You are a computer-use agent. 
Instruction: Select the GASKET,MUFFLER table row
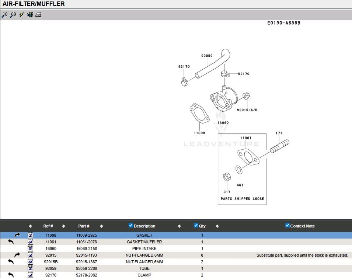point(144,241)
